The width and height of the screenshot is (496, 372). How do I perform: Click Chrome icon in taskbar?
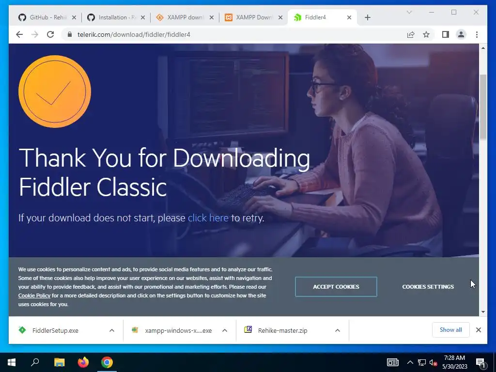pyautogui.click(x=107, y=362)
